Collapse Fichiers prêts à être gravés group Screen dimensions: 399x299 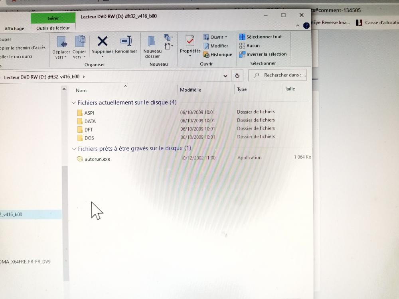pos(74,149)
